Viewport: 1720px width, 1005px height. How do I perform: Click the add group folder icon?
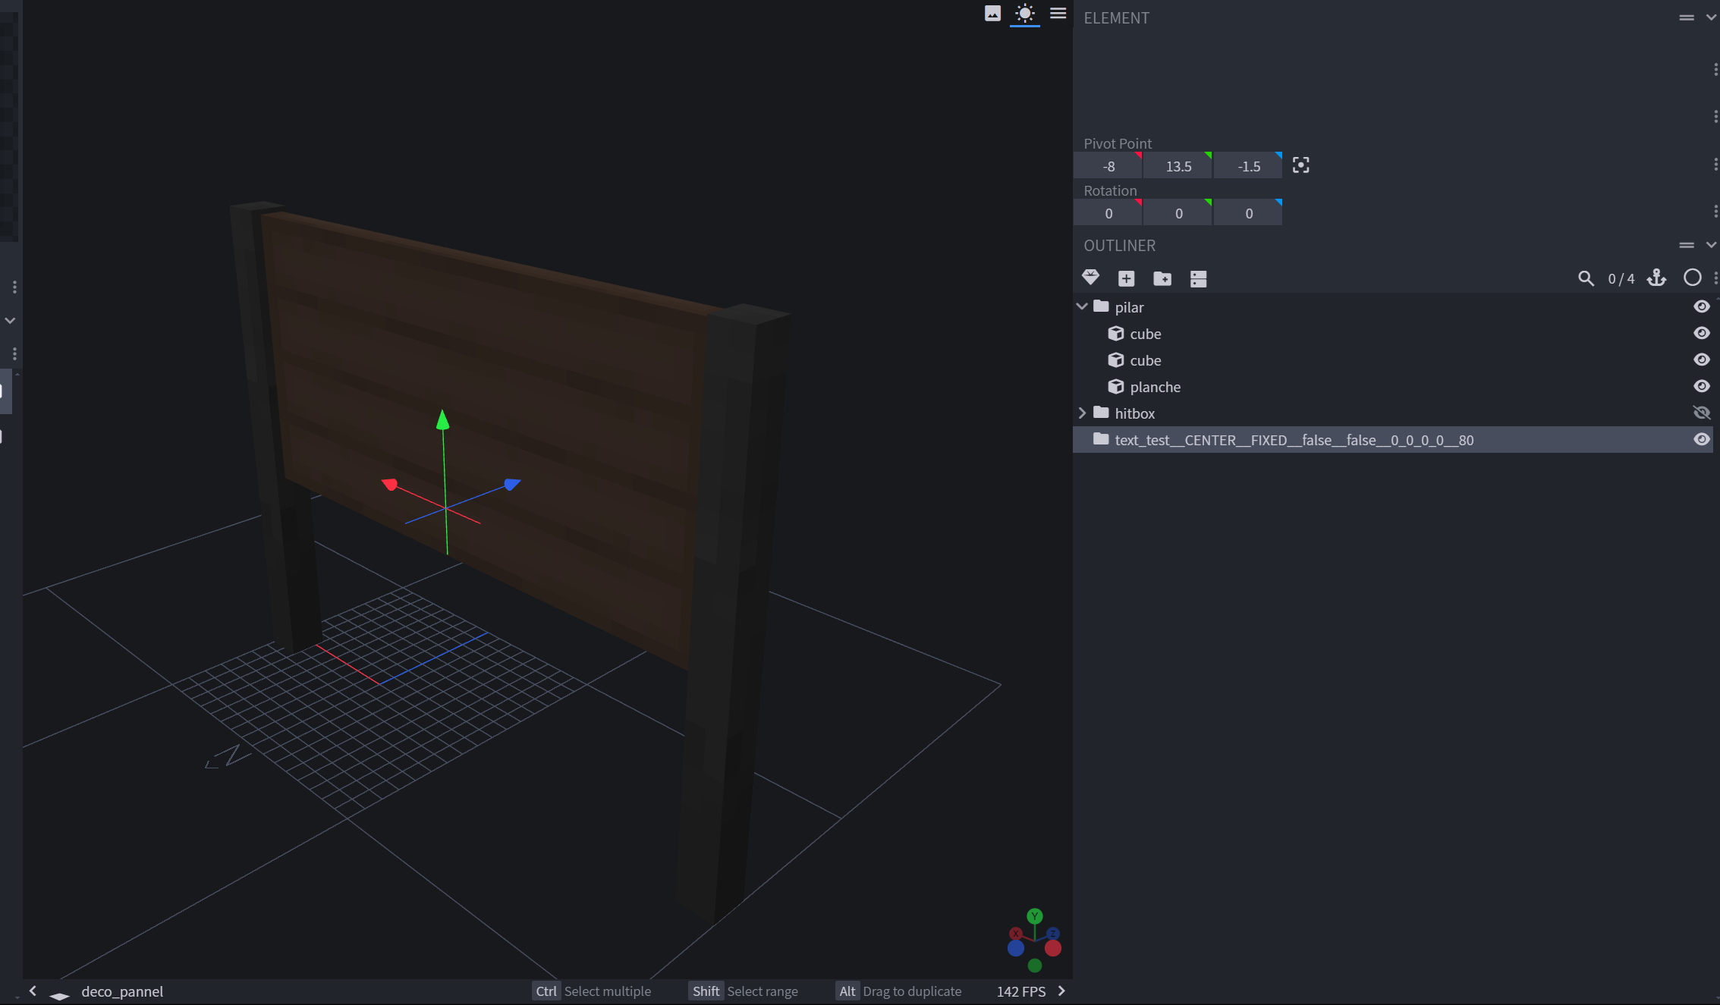(1162, 278)
